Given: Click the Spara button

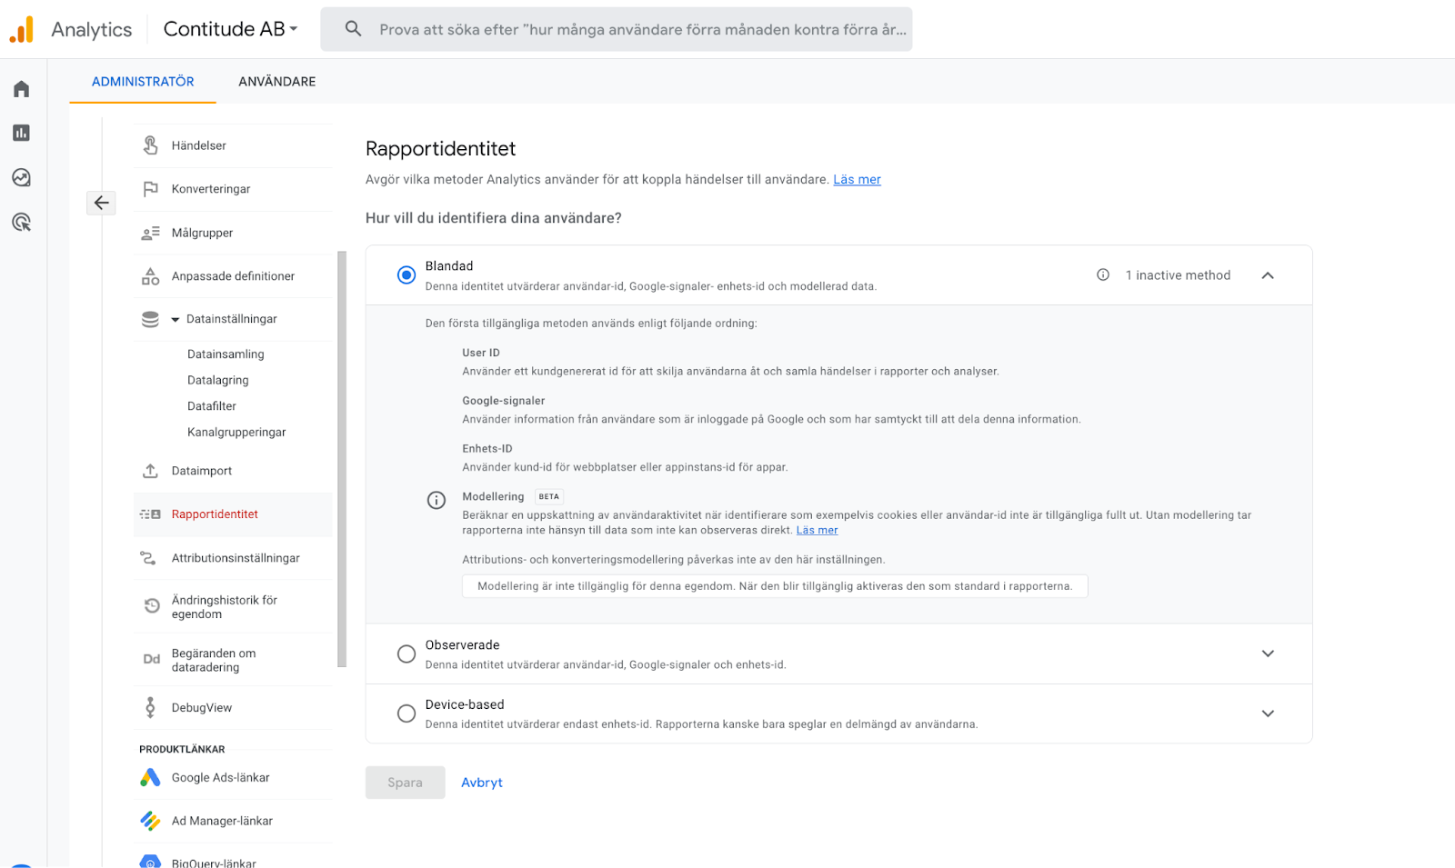Looking at the screenshot, I should coord(406,783).
